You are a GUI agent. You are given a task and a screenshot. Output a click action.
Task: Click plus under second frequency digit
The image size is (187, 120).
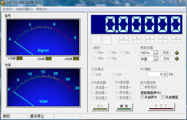pyautogui.click(x=124, y=38)
